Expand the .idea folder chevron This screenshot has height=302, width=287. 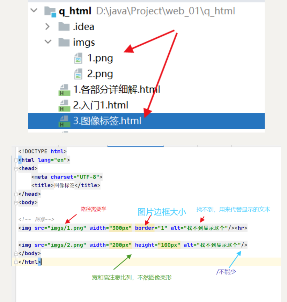[47, 27]
